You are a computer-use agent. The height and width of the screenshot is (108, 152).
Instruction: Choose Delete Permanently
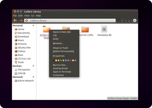tap(64, 51)
